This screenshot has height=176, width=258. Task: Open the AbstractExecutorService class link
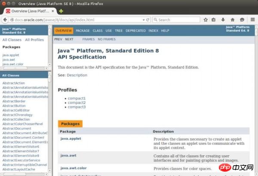21,160
